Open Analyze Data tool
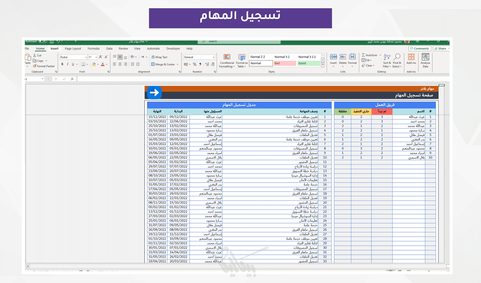 point(425,61)
